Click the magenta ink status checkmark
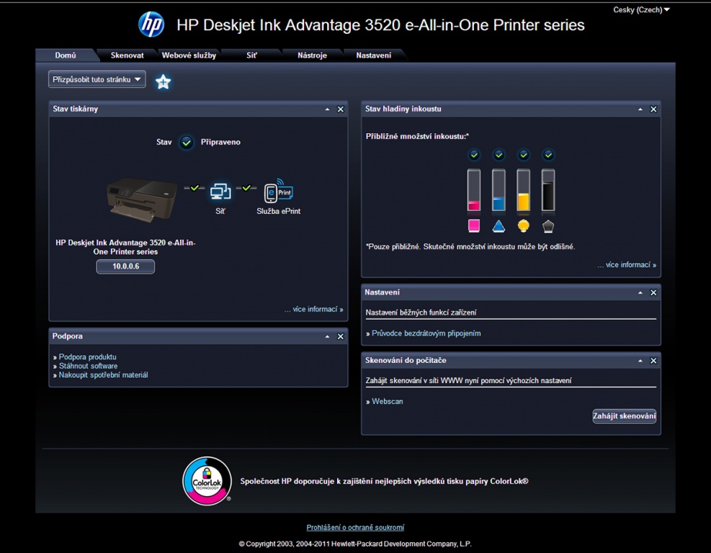 pyautogui.click(x=474, y=155)
